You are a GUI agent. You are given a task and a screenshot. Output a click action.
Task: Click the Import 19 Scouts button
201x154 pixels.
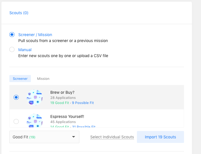click(160, 137)
